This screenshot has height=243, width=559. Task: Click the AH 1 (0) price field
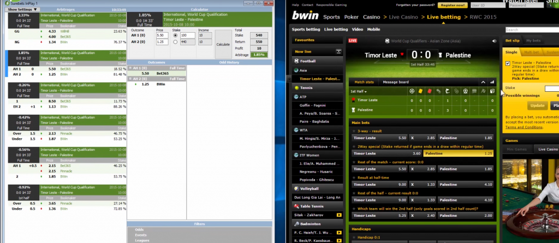pyautogui.click(x=163, y=35)
